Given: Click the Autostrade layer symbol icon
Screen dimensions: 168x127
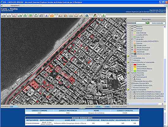Looking at the screenshot, I should pos(135,52).
